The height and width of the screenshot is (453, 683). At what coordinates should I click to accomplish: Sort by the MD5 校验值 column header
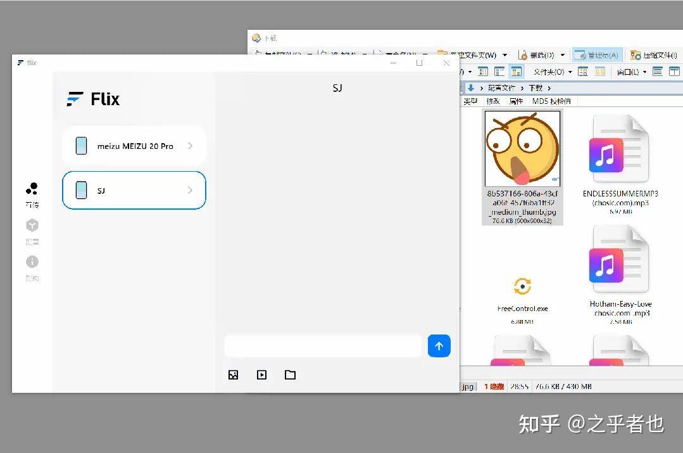551,101
